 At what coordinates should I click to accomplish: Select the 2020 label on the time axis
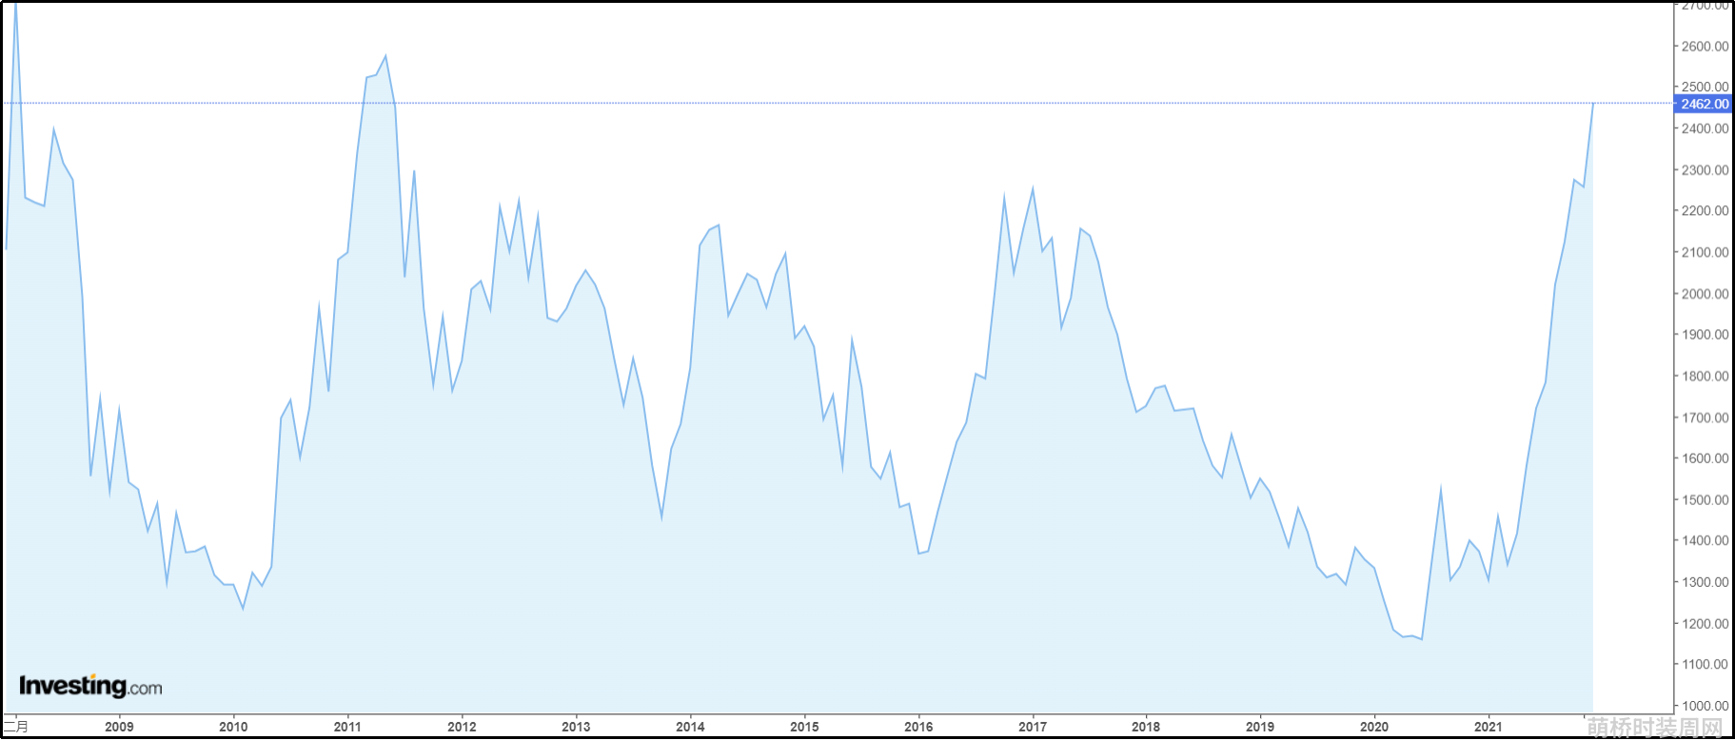[1374, 727]
